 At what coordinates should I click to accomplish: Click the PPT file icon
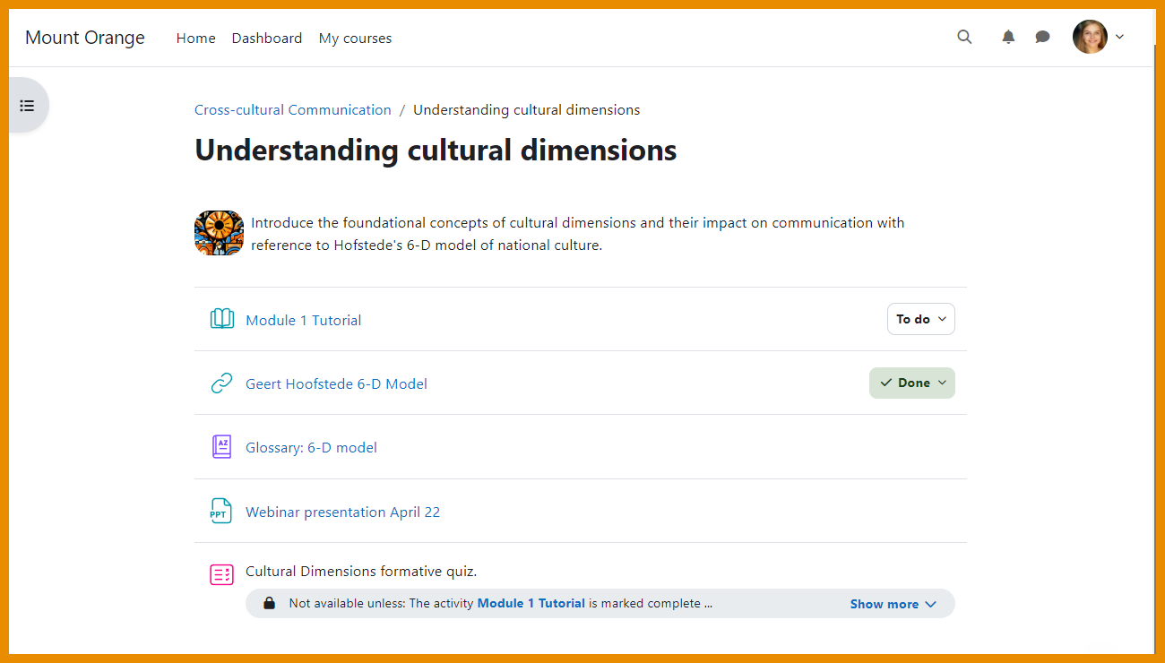(x=221, y=512)
